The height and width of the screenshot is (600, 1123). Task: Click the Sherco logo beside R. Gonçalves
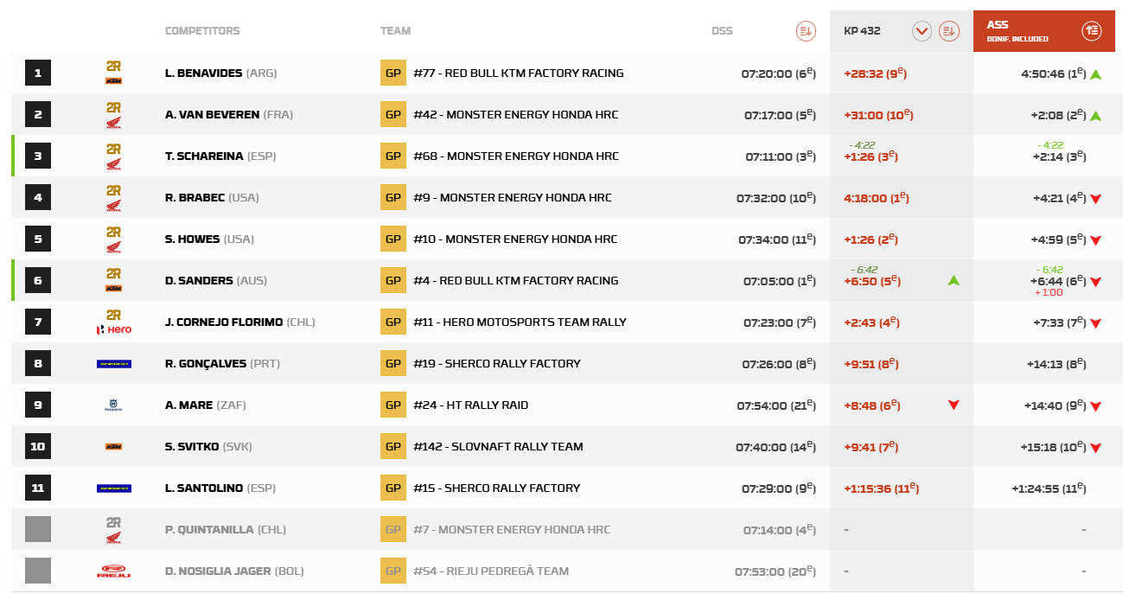point(113,364)
